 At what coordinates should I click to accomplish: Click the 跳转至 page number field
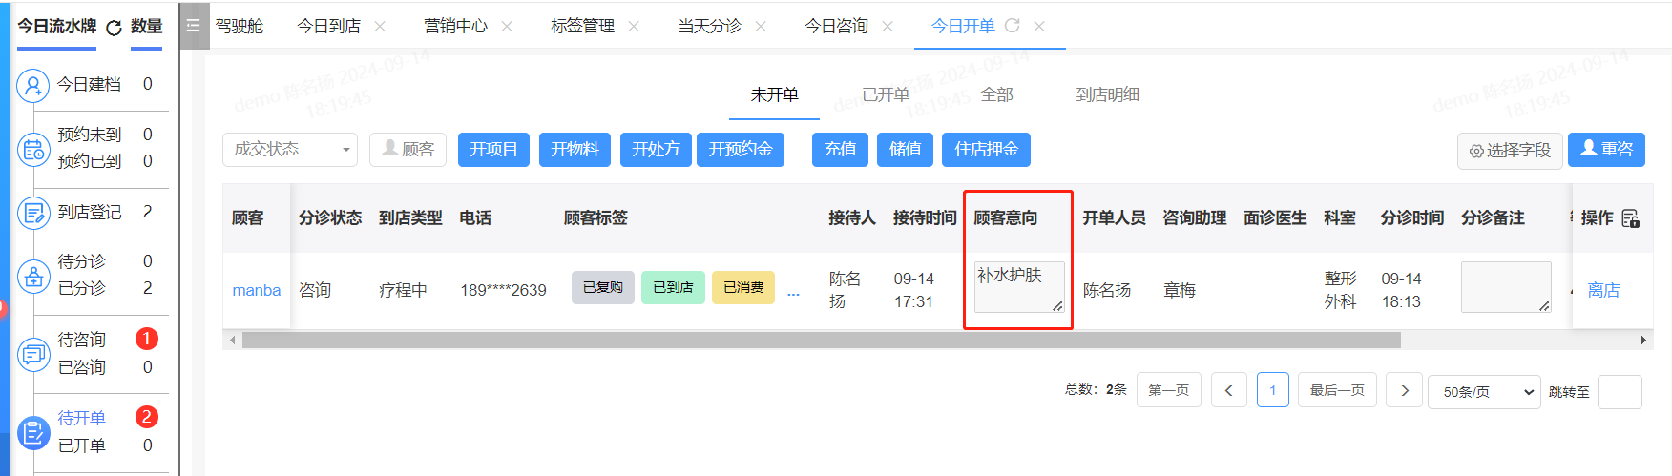pyautogui.click(x=1619, y=392)
